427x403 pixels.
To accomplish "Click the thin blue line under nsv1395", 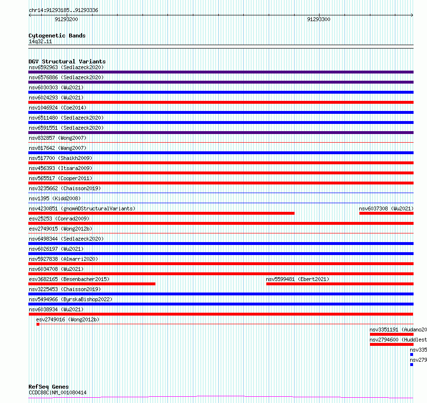I will (x=221, y=203).
